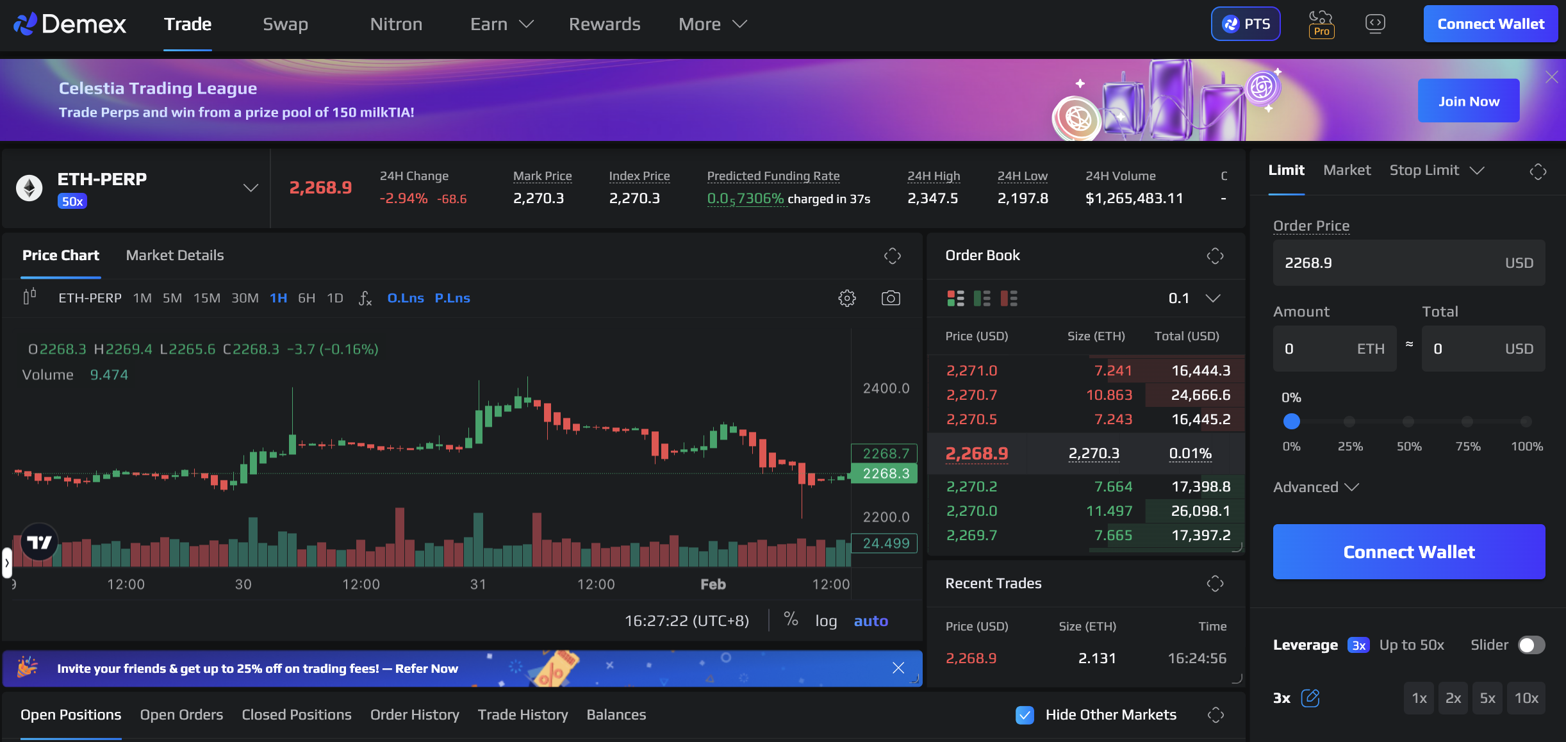This screenshot has height=742, width=1566.
Task: Open the order book precision 0.1 dropdown
Action: pyautogui.click(x=1214, y=298)
